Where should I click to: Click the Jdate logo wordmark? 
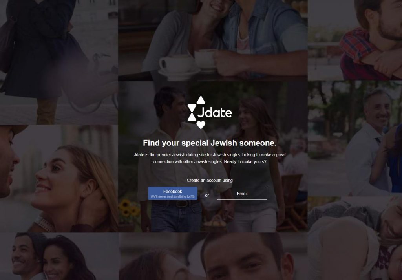tap(215, 112)
